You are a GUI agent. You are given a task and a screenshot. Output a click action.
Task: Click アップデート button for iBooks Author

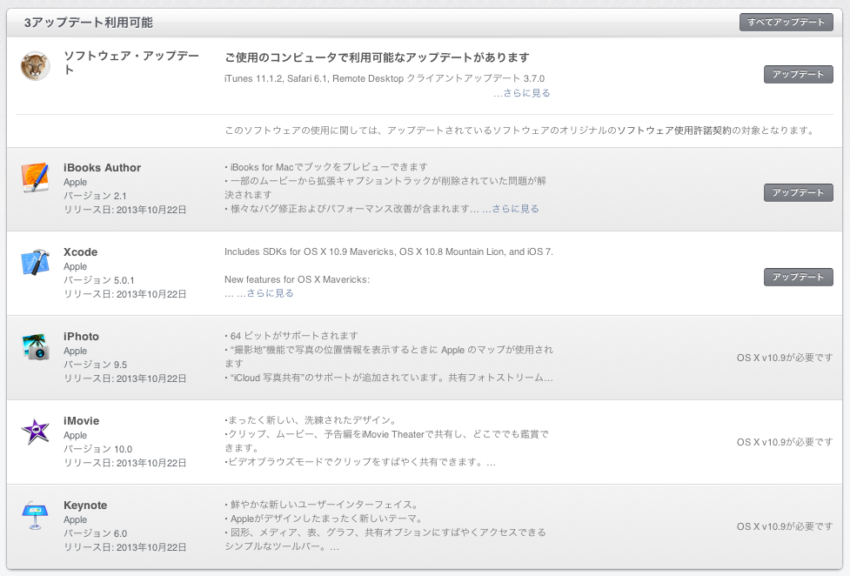799,192
